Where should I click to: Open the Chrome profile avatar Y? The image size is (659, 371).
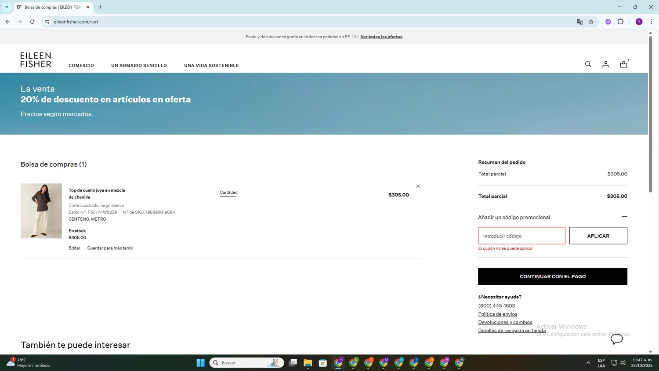[x=639, y=22]
